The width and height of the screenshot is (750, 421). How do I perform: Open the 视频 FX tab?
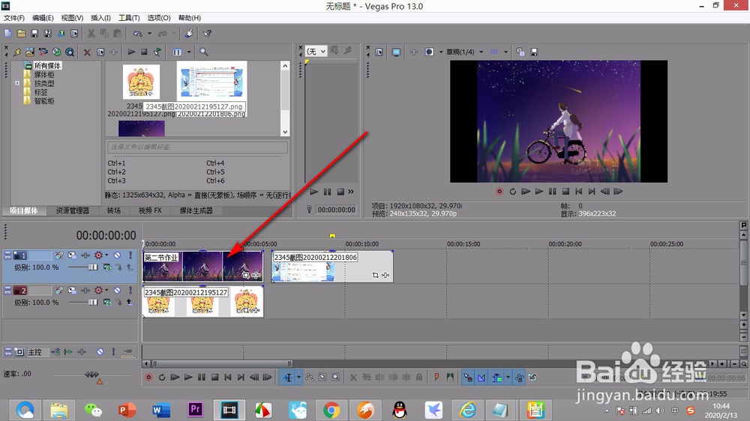coord(150,210)
